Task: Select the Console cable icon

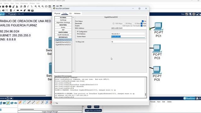Action: pyautogui.click(x=24, y=102)
